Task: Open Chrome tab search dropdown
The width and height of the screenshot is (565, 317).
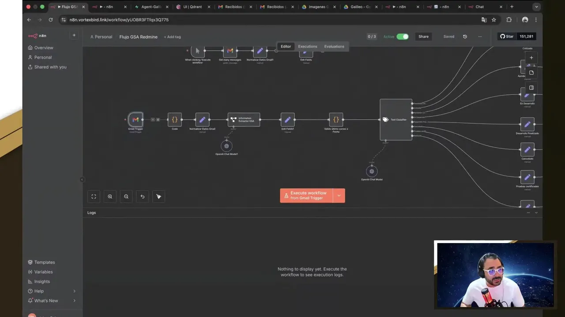Action: pos(536,7)
